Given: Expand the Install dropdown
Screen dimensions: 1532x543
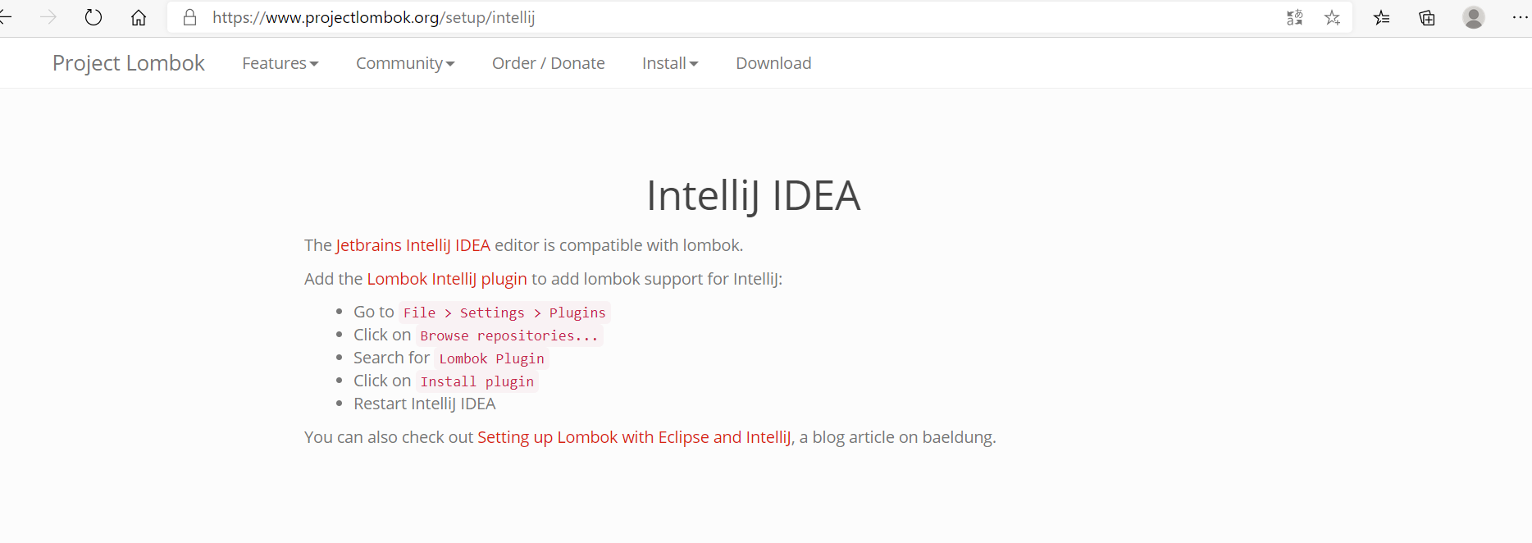Looking at the screenshot, I should click(x=670, y=62).
